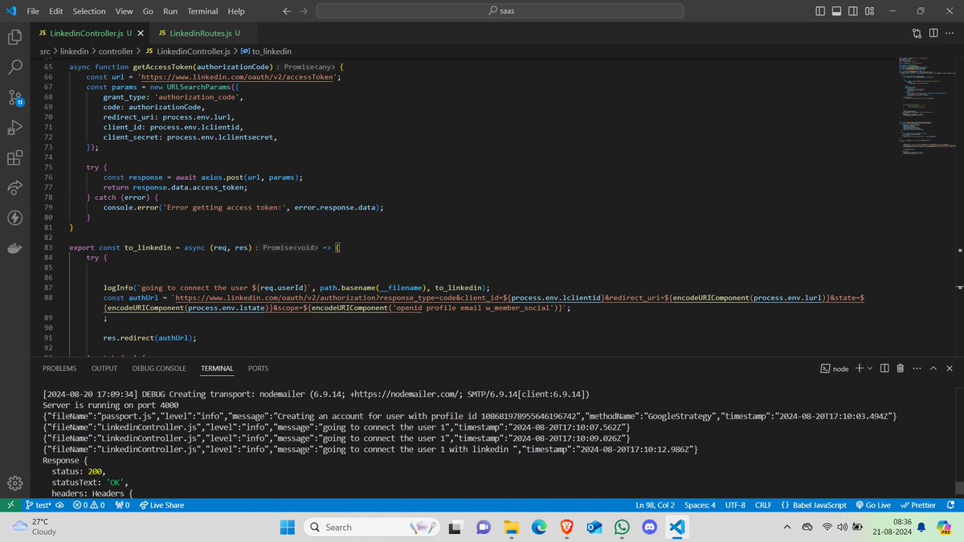Go back with the left arrow navigation

point(288,11)
